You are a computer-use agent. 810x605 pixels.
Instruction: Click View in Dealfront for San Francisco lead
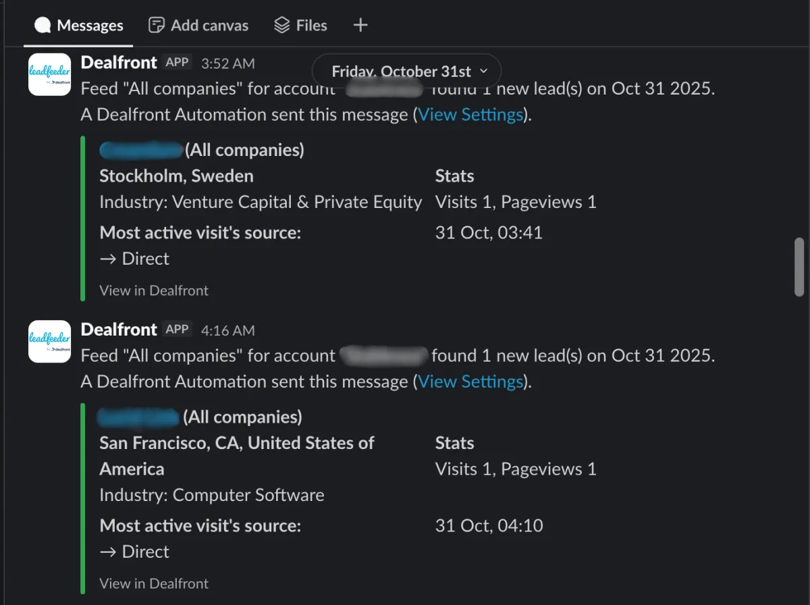coord(154,583)
